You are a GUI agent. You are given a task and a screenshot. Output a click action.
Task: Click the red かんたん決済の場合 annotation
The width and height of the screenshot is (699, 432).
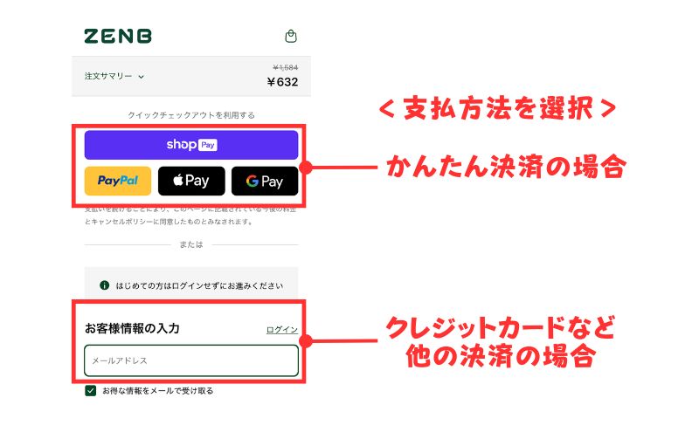pos(507,167)
